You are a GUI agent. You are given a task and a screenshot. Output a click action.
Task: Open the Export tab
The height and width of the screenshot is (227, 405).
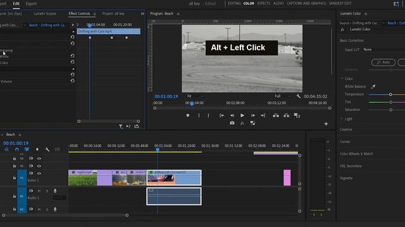(31, 4)
